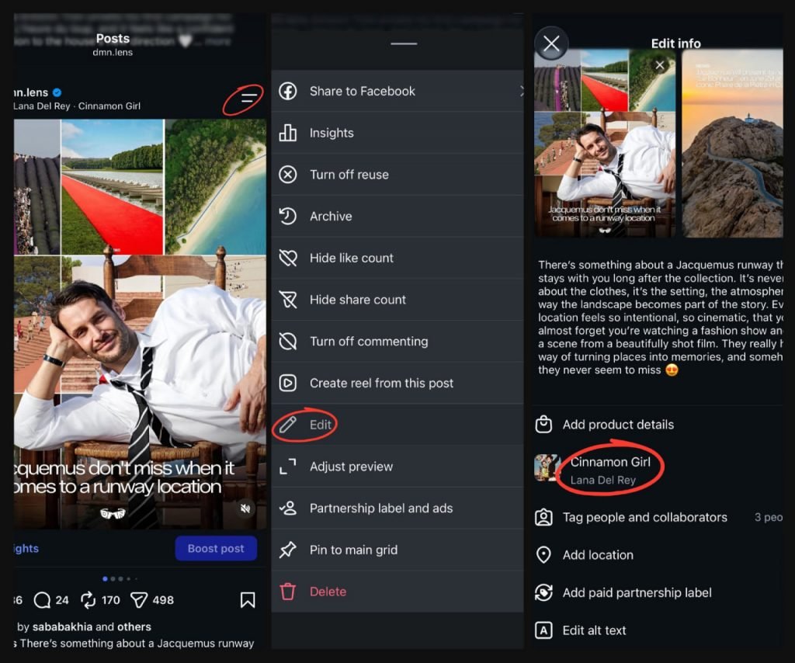Open the sababakhia profile link
The image size is (795, 663).
point(62,627)
